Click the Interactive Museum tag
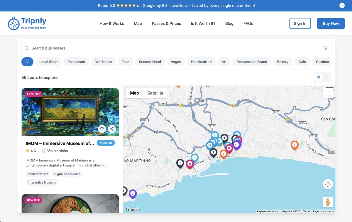352x222 pixels. tap(42, 183)
